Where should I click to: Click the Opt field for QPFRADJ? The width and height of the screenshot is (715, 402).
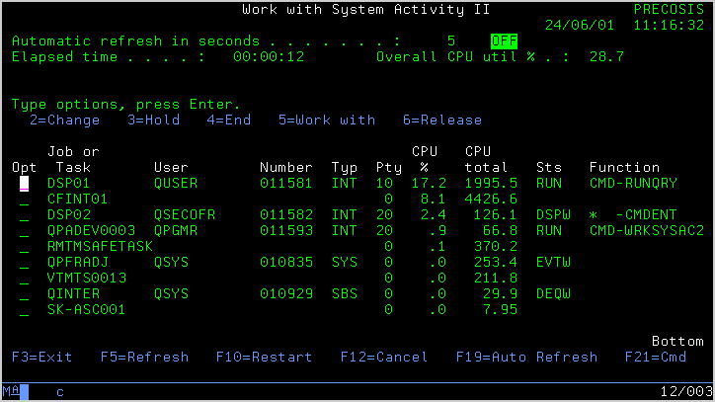[24, 263]
